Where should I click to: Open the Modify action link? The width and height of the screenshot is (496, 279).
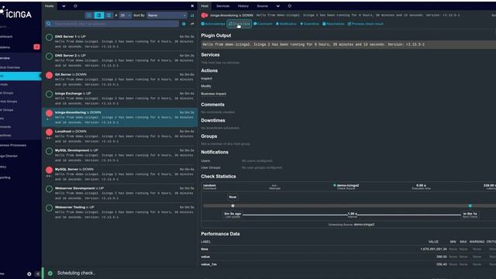pyautogui.click(x=206, y=86)
